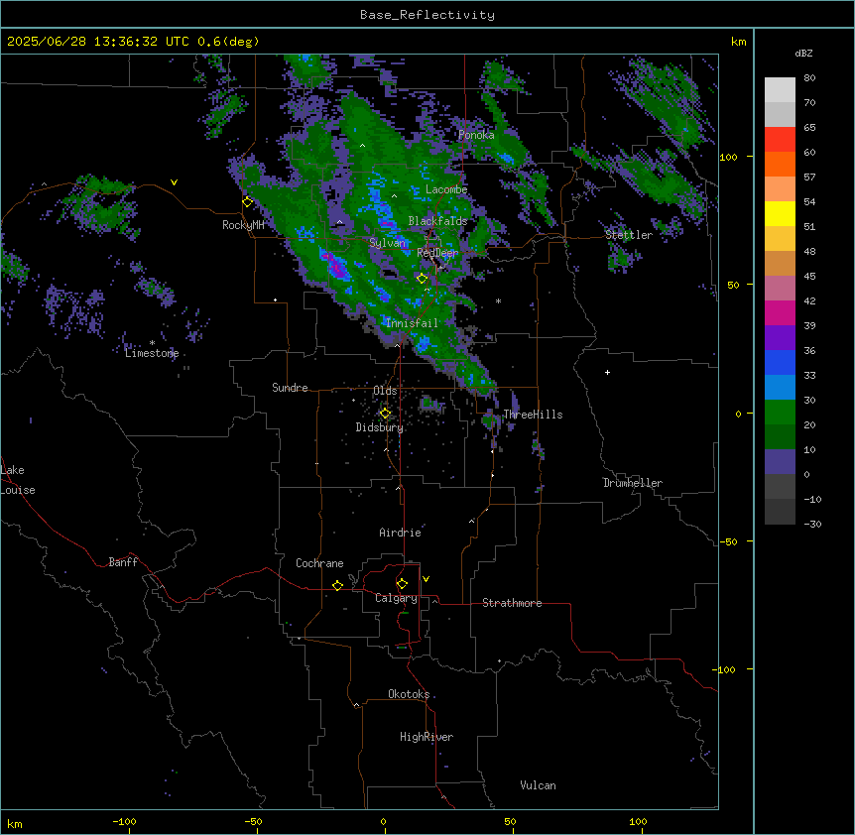Click the white asterisk marker above Limestone
The height and width of the screenshot is (835, 855).
point(152,343)
